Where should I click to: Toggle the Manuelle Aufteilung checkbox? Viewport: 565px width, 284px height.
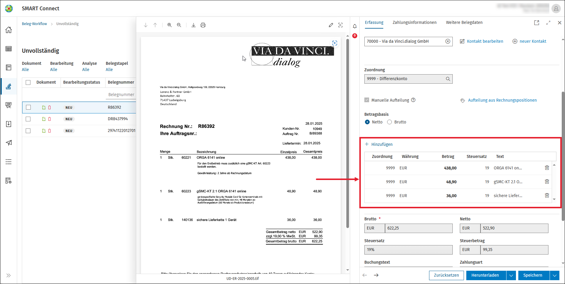click(367, 100)
